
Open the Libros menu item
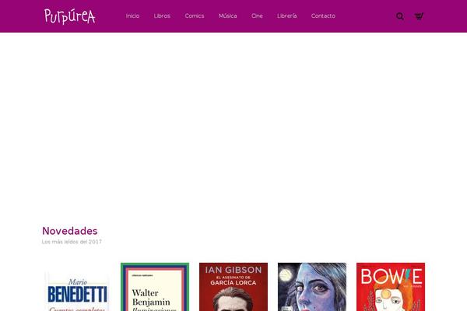point(162,16)
